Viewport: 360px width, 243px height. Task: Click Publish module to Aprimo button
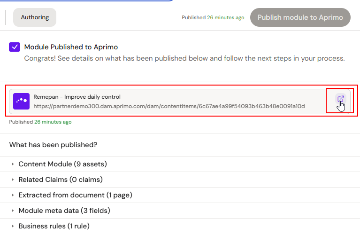[300, 17]
